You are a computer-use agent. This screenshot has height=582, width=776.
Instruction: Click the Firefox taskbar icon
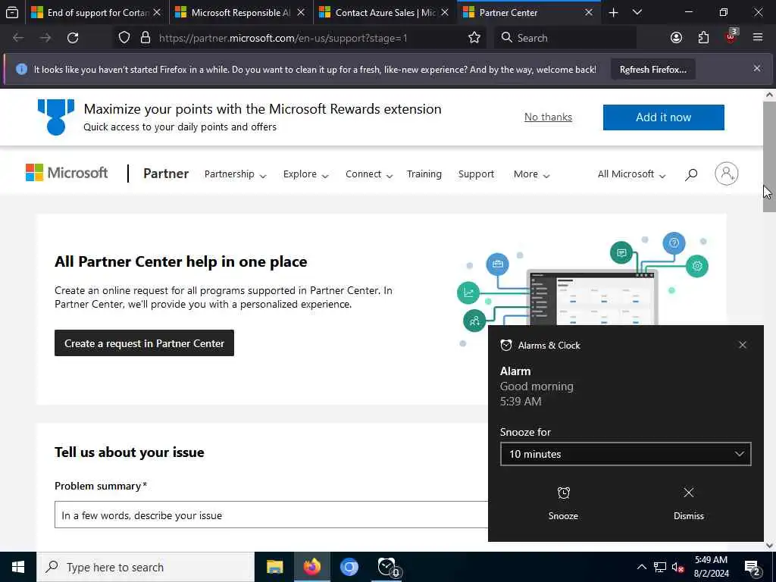311,567
